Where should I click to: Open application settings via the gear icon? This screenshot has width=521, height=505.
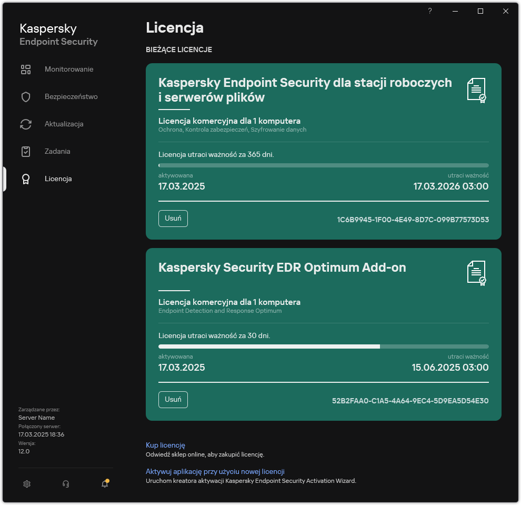[27, 483]
